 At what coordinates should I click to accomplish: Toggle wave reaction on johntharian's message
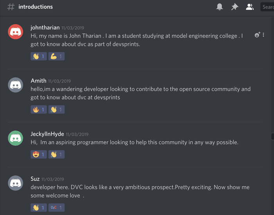(38, 56)
